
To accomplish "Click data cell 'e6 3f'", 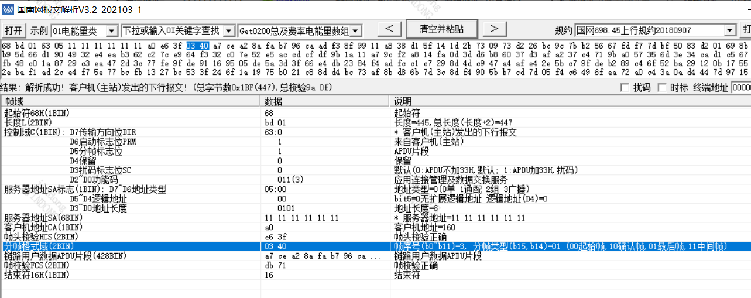I will (x=275, y=237).
